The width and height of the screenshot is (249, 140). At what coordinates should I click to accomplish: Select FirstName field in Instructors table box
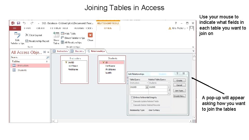pyautogui.click(x=73, y=69)
